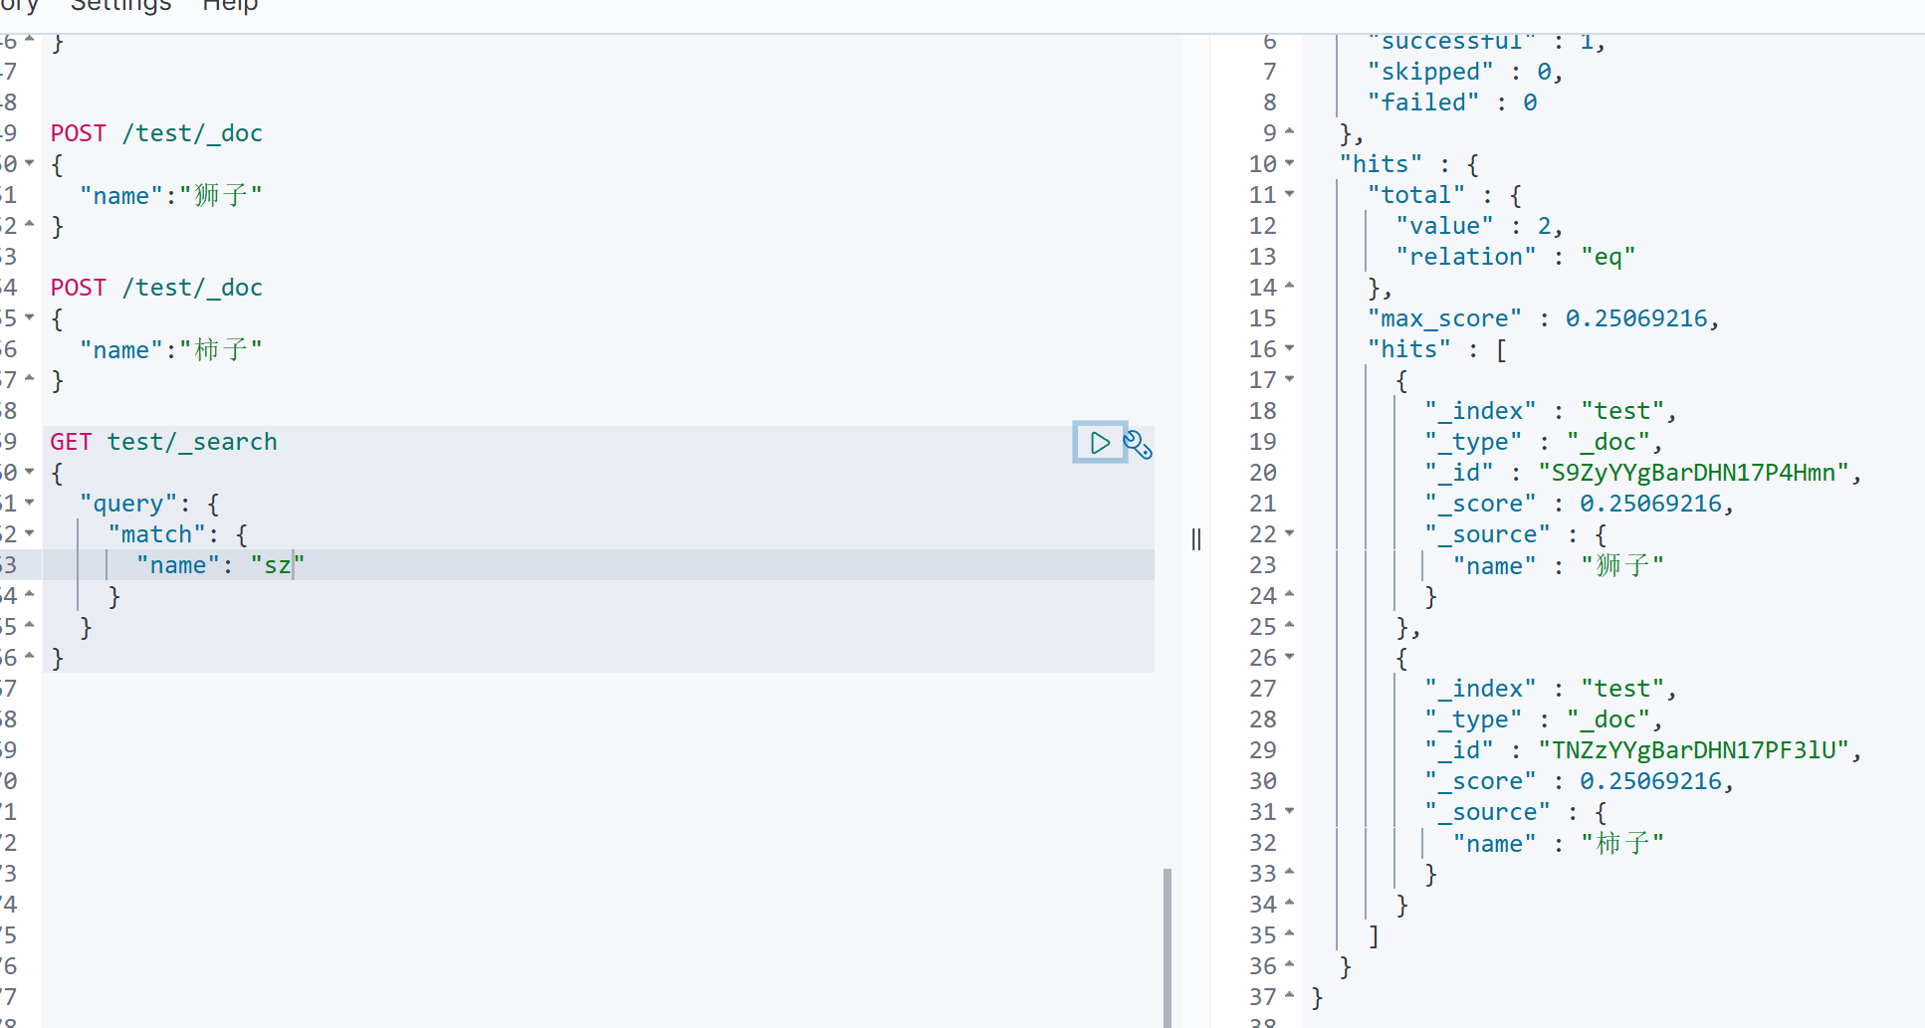Click fold marker at response line 37

pyautogui.click(x=1290, y=996)
